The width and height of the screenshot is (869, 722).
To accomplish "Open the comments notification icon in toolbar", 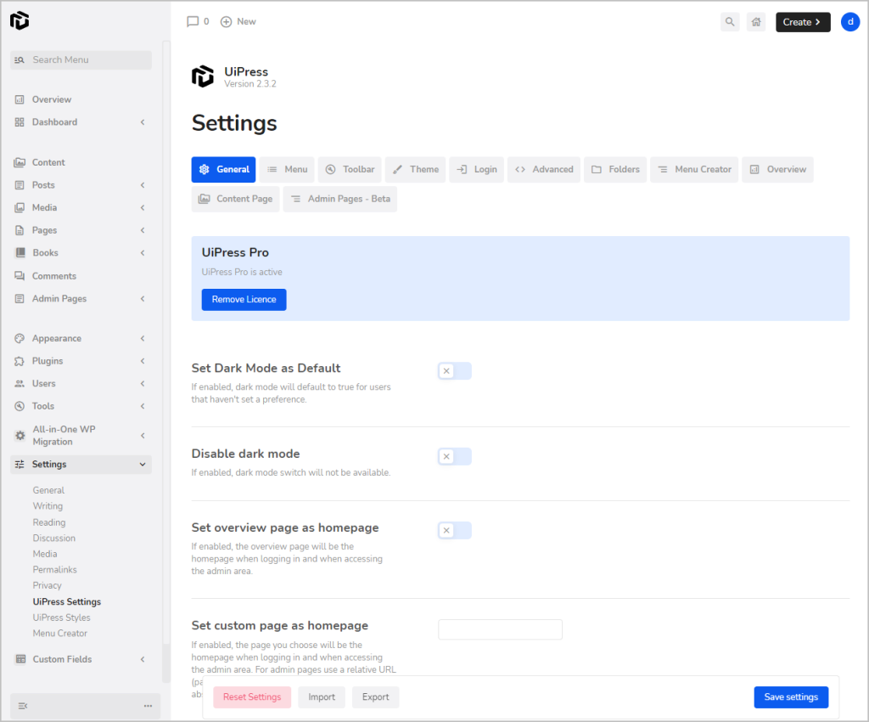I will coord(193,21).
